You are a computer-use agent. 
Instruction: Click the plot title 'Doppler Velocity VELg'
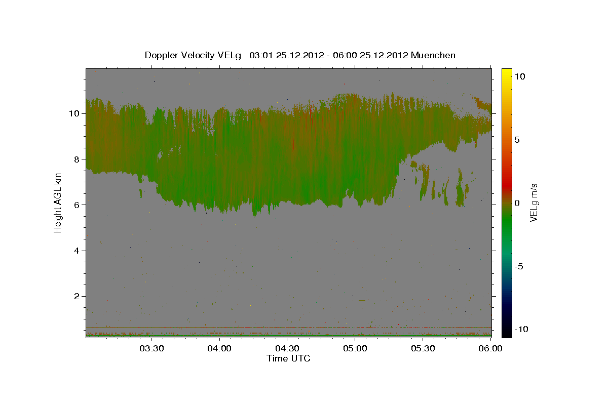coord(193,55)
